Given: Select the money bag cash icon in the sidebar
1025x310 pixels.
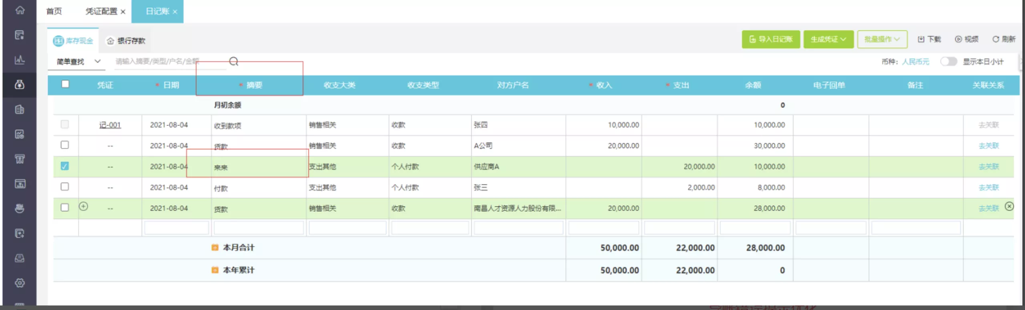Looking at the screenshot, I should 20,85.
